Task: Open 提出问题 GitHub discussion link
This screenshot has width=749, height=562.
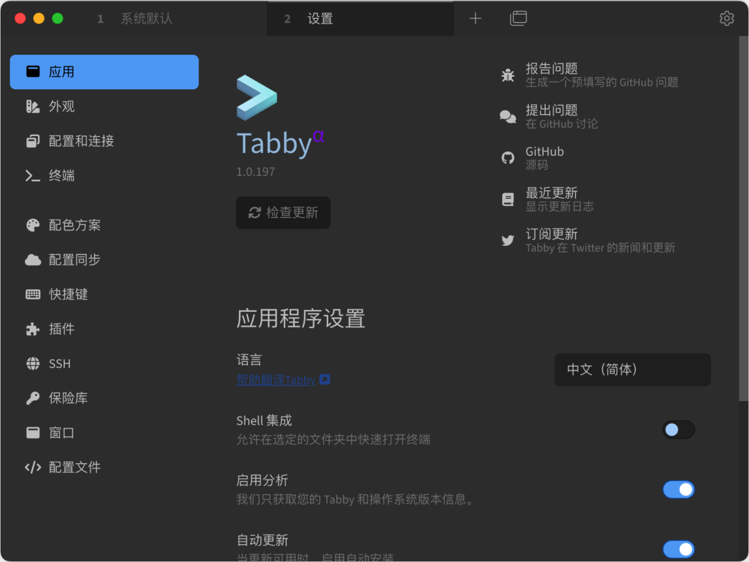Action: click(x=549, y=117)
